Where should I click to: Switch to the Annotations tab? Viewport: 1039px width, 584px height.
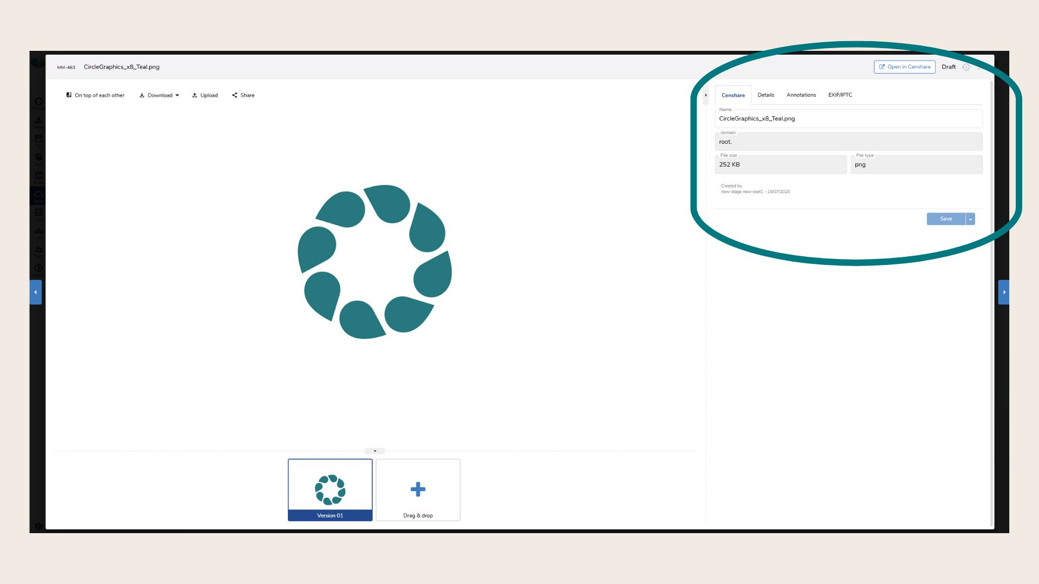pos(801,95)
